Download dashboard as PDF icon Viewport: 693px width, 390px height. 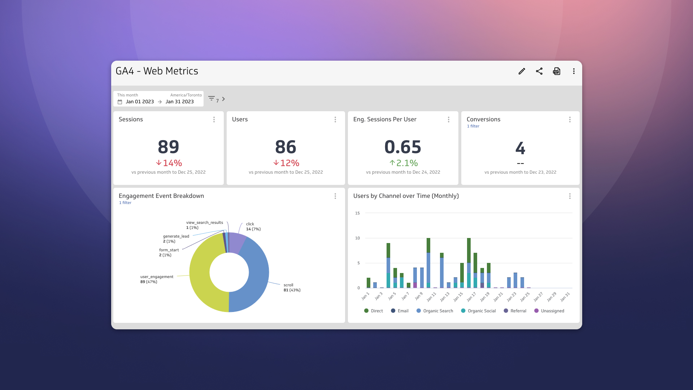557,71
